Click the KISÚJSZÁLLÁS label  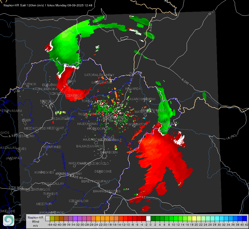[53, 183]
